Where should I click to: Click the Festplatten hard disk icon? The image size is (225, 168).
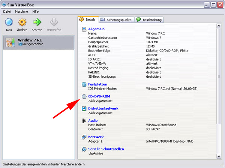point(84,84)
